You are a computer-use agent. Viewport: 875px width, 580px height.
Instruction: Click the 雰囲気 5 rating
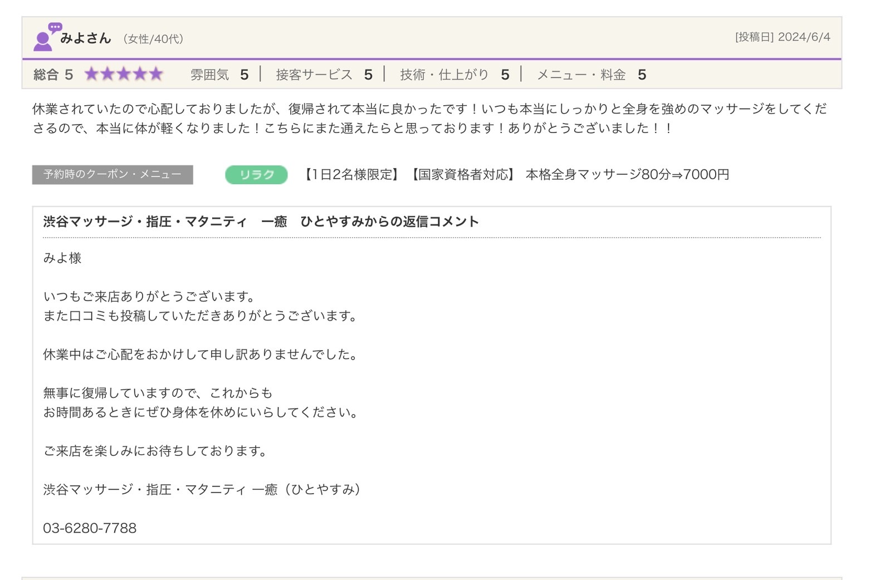coord(219,75)
